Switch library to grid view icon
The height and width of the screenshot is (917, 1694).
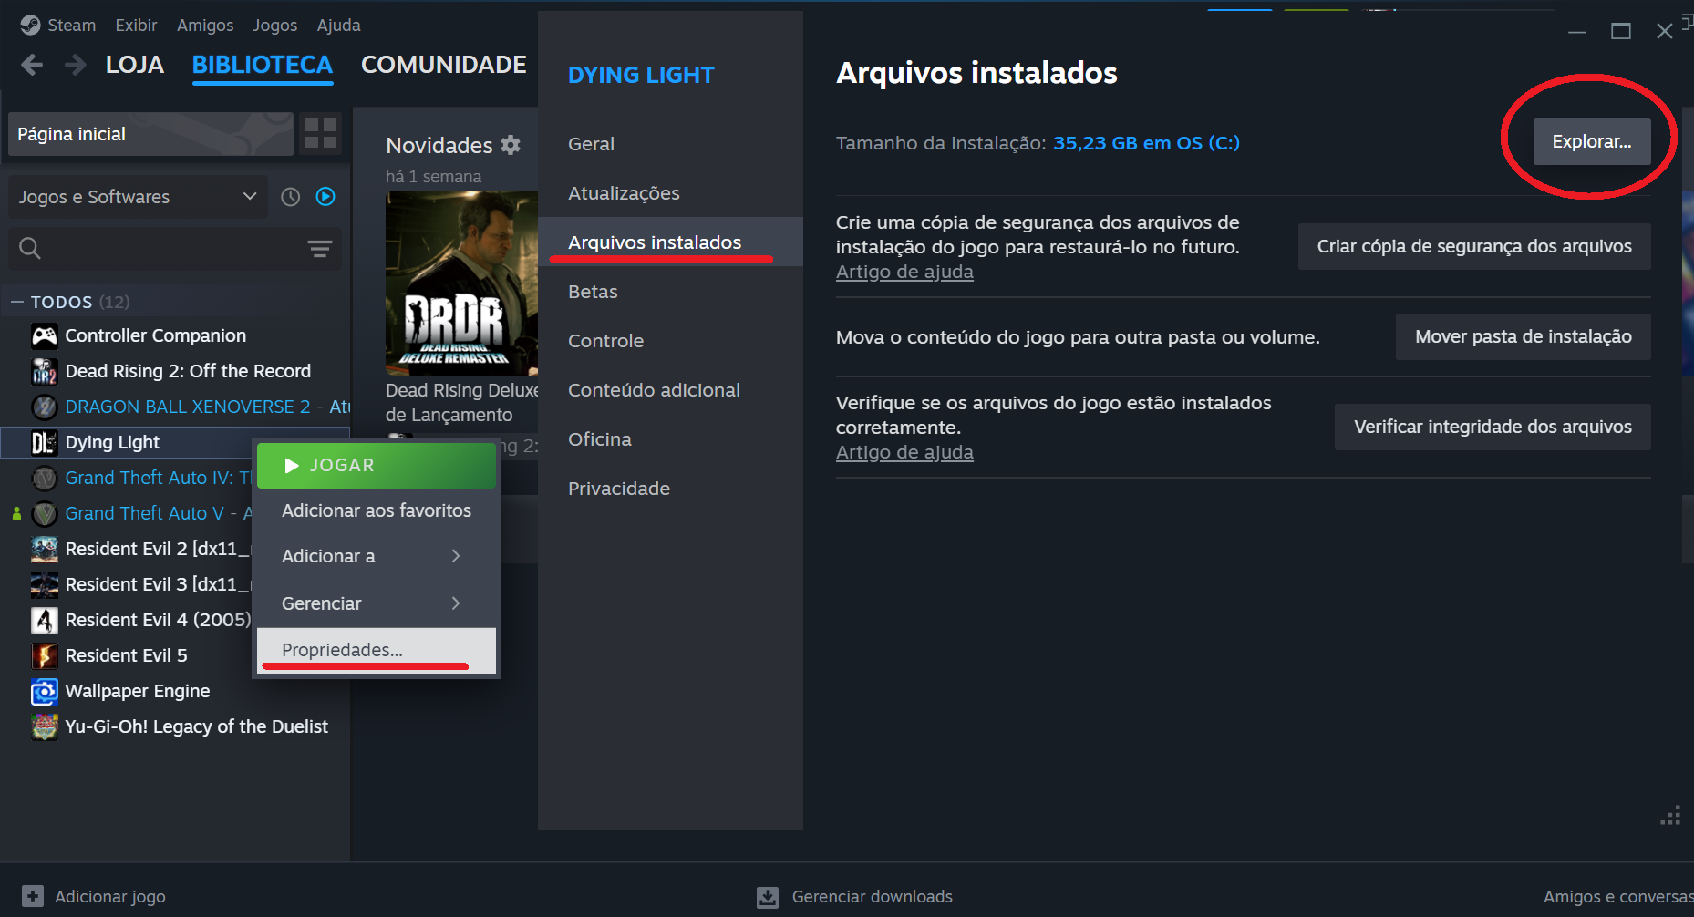coord(320,133)
